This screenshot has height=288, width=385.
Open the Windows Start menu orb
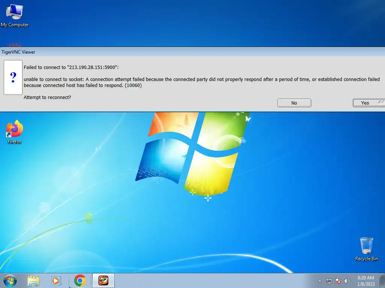(10, 280)
